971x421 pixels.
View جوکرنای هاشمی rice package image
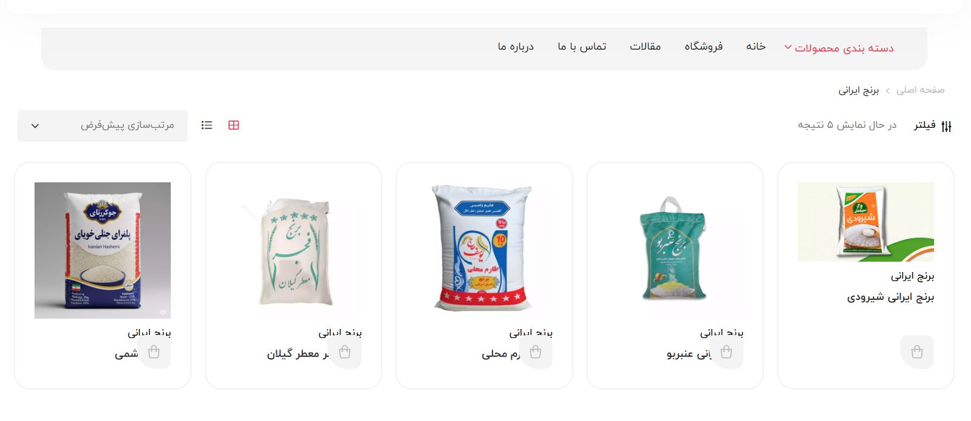point(102,250)
